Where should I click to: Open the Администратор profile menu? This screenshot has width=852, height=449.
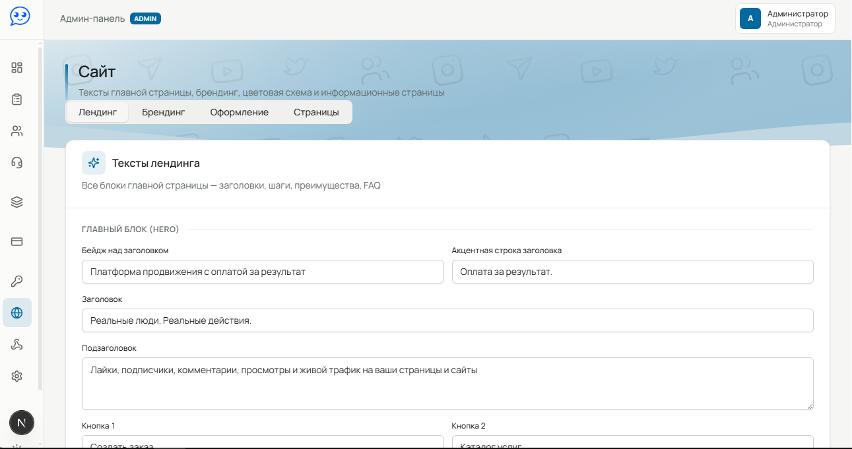[785, 18]
